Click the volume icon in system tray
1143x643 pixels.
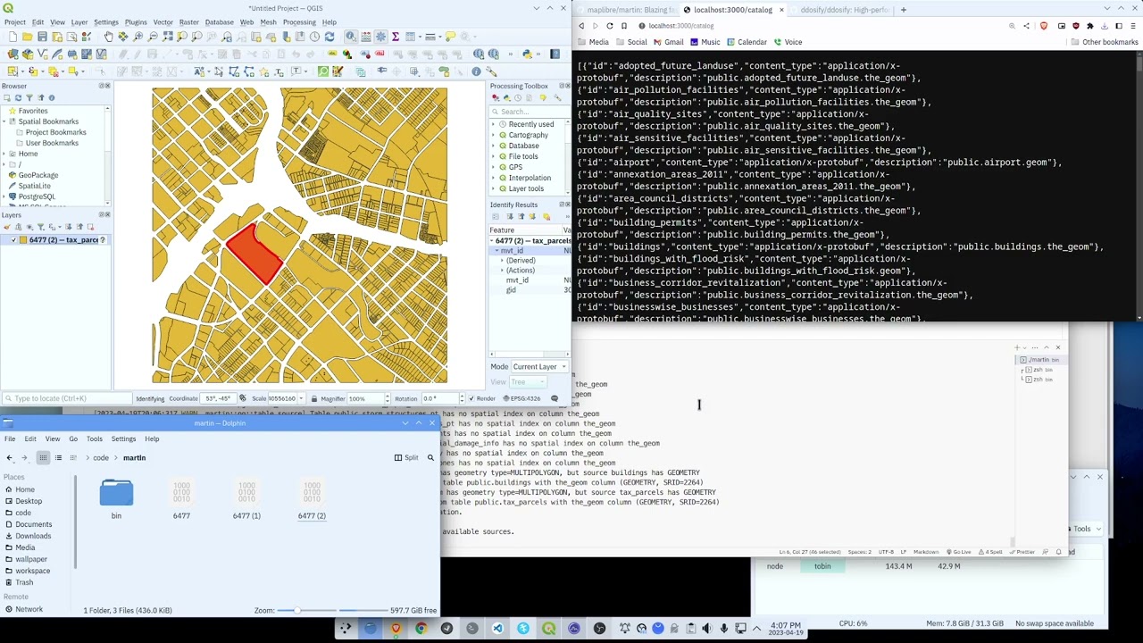point(707,629)
